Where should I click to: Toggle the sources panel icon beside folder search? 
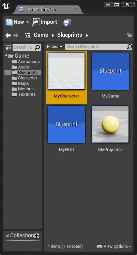click(x=8, y=47)
